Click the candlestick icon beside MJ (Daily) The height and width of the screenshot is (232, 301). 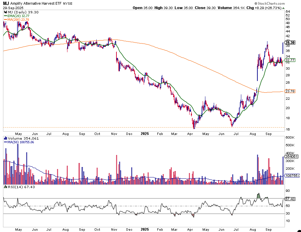5,11
